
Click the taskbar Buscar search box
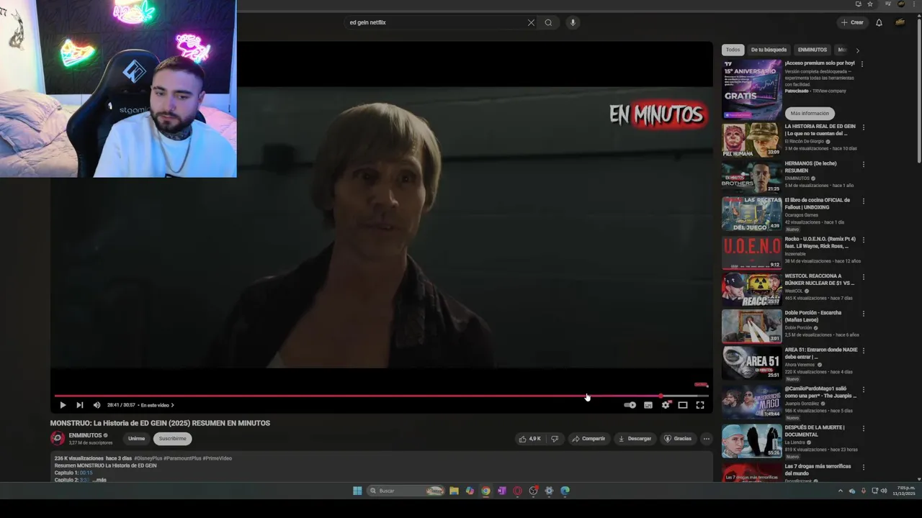(406, 491)
